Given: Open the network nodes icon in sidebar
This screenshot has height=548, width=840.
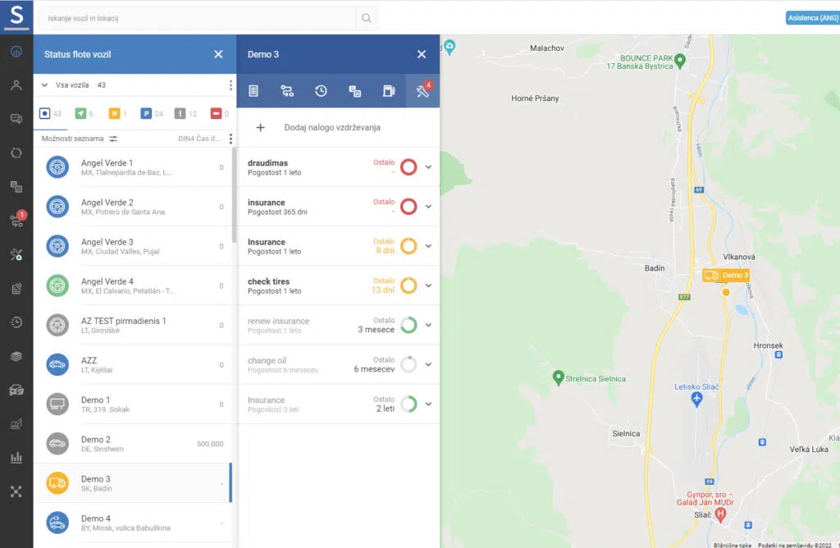Looking at the screenshot, I should [x=16, y=491].
